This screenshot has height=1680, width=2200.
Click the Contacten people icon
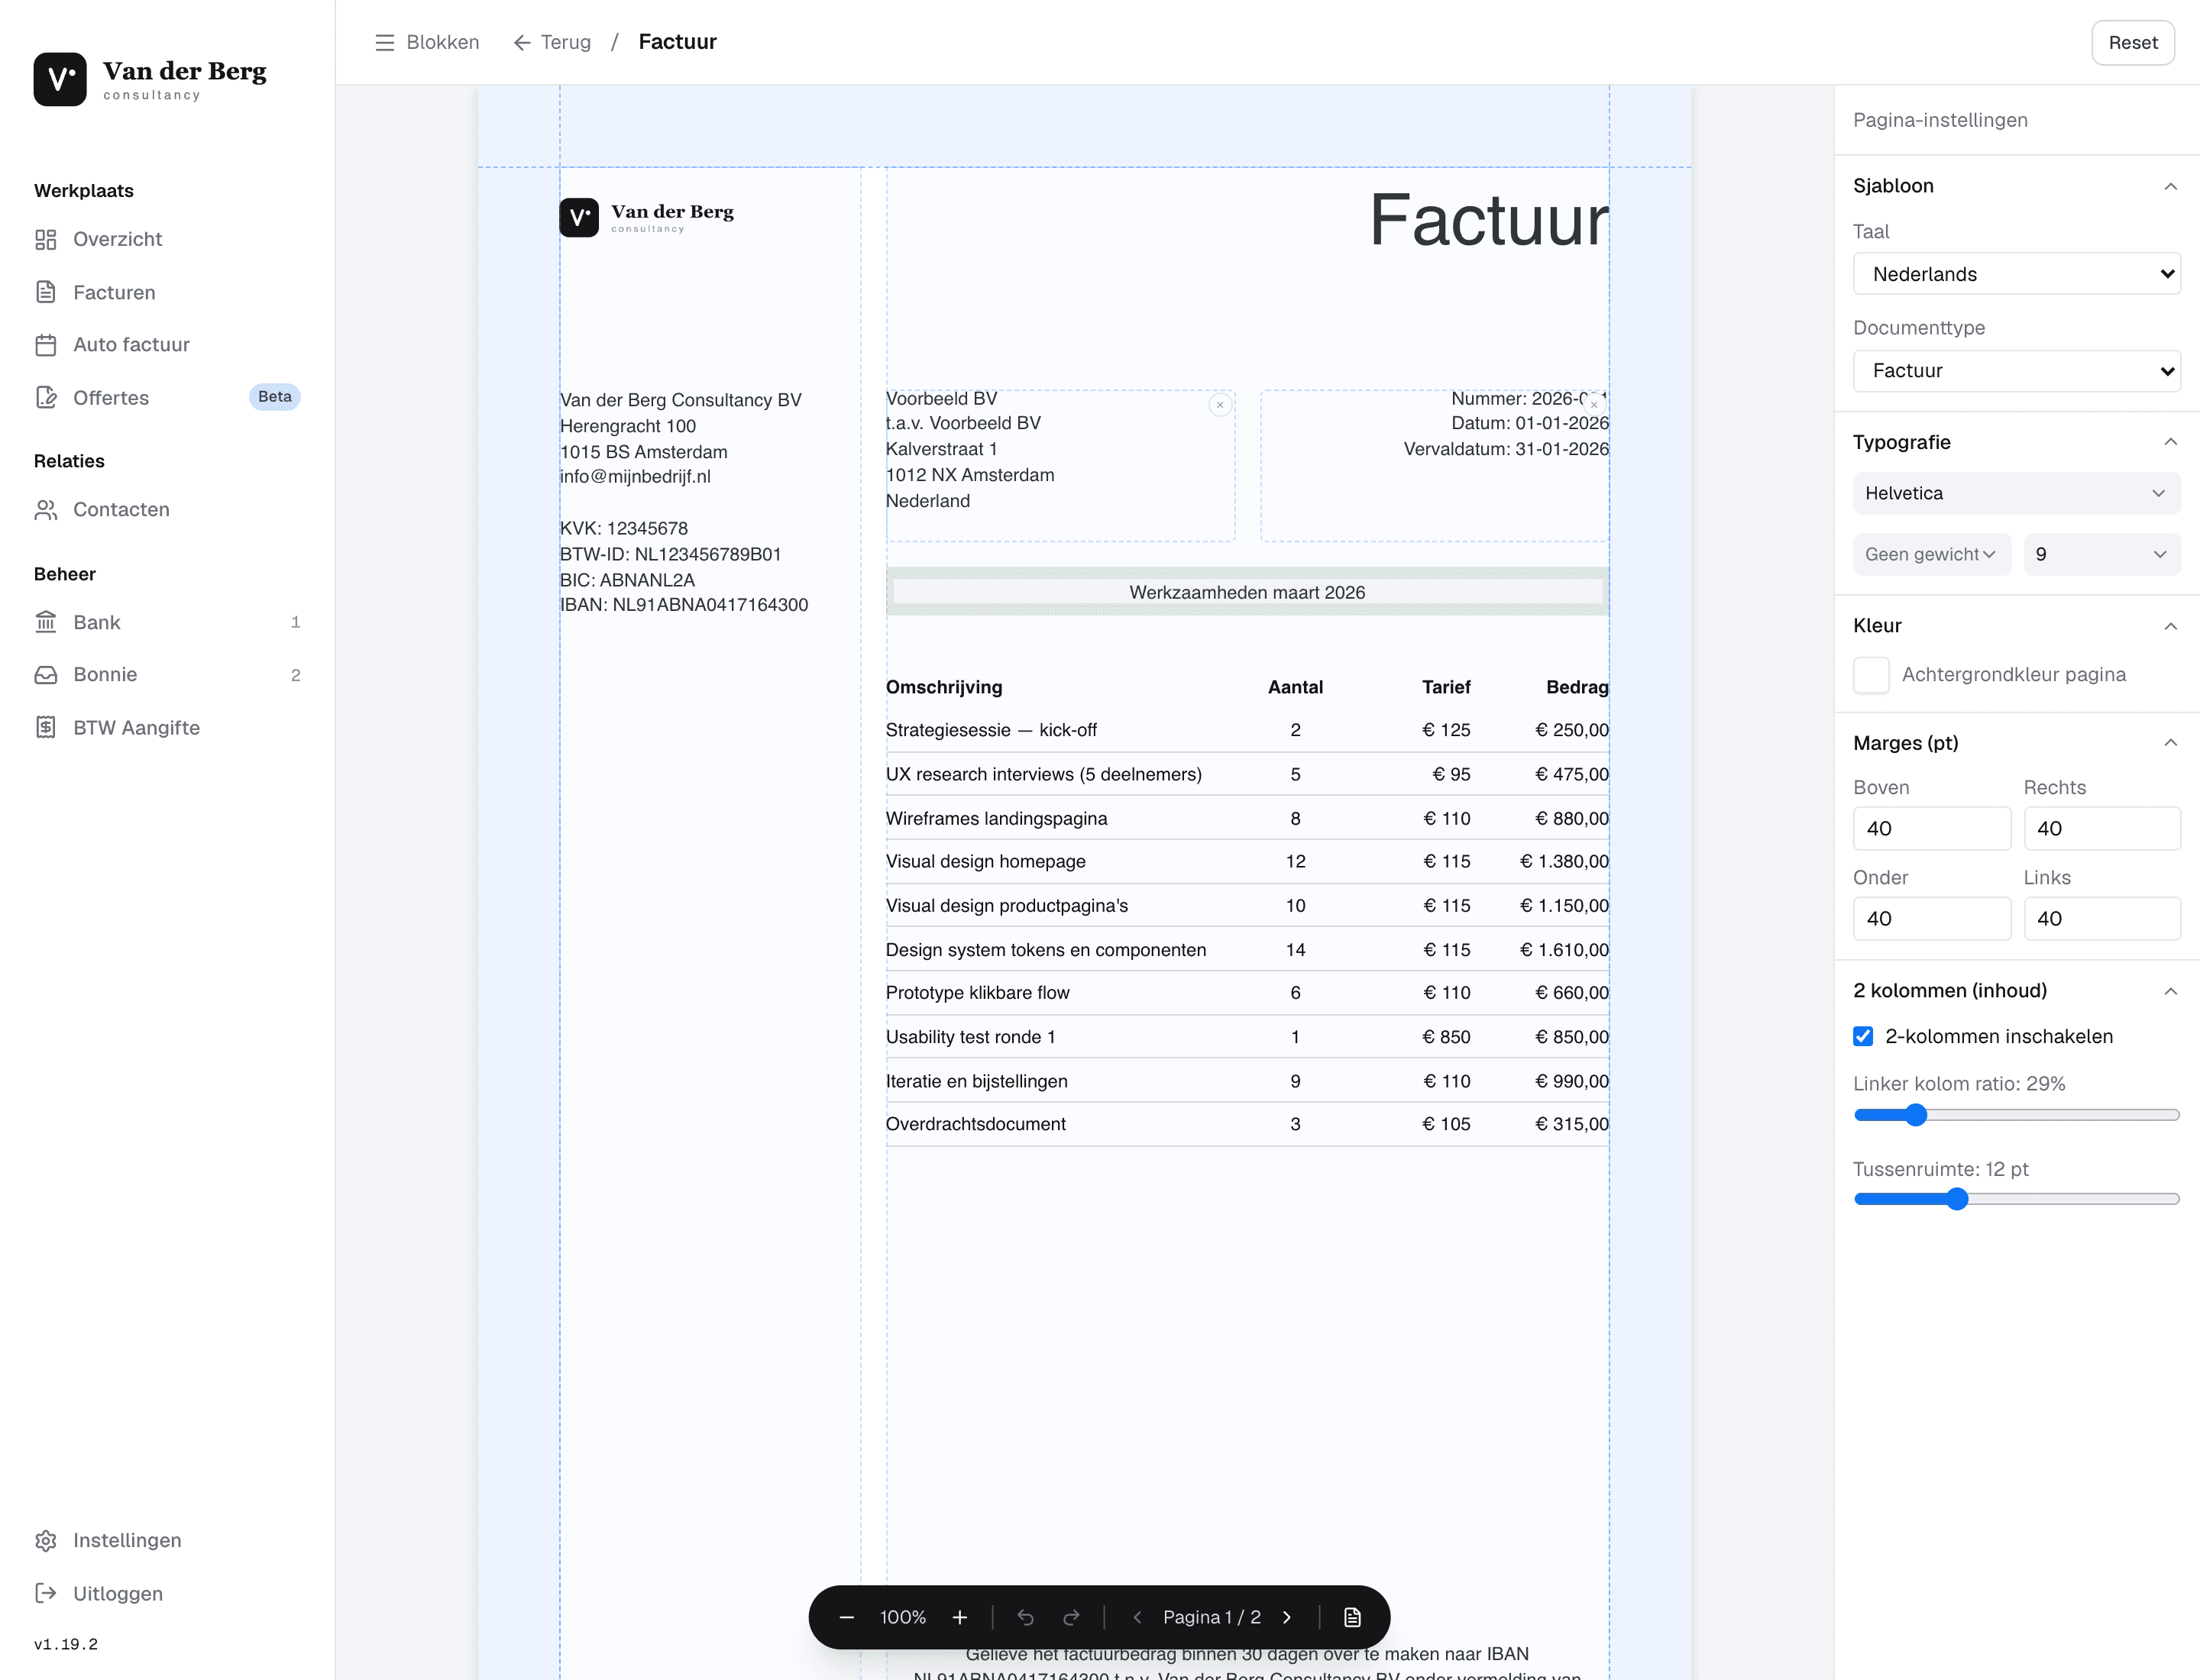point(46,510)
